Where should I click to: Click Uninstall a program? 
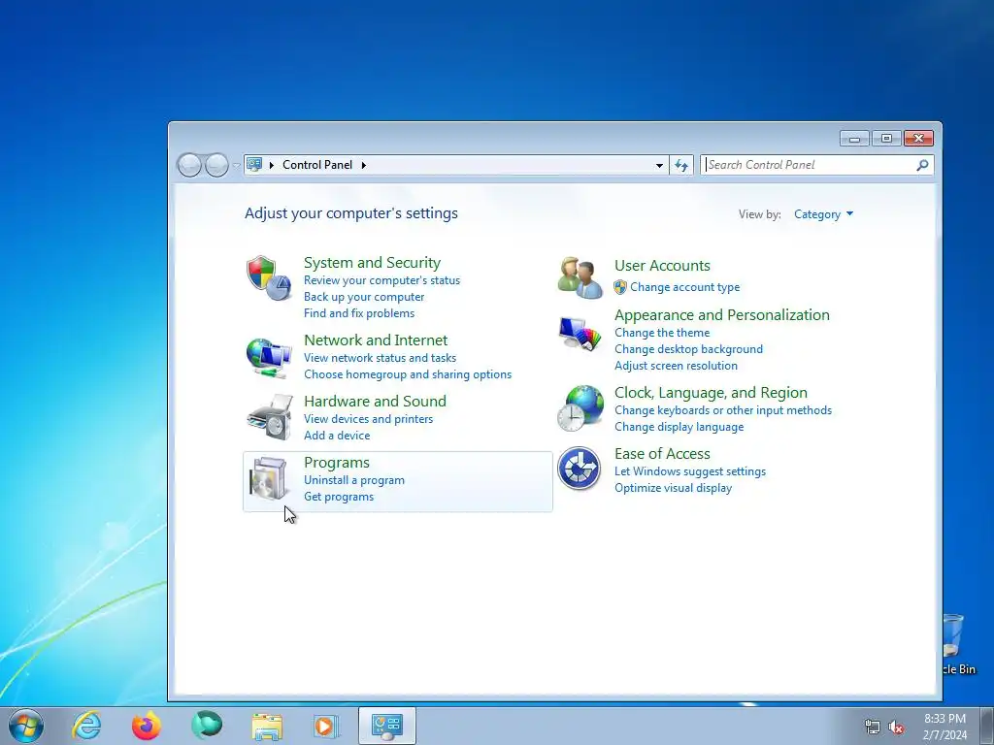pyautogui.click(x=353, y=480)
